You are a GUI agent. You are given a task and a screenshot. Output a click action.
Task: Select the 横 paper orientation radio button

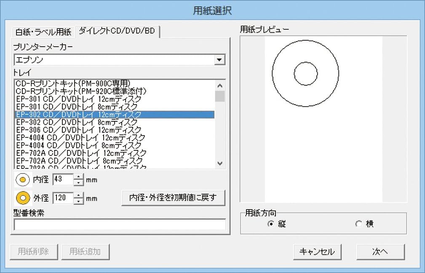point(358,224)
